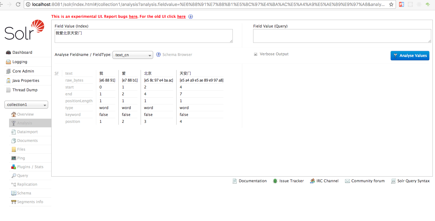Open Segments info
The height and width of the screenshot is (221, 435).
click(30, 202)
